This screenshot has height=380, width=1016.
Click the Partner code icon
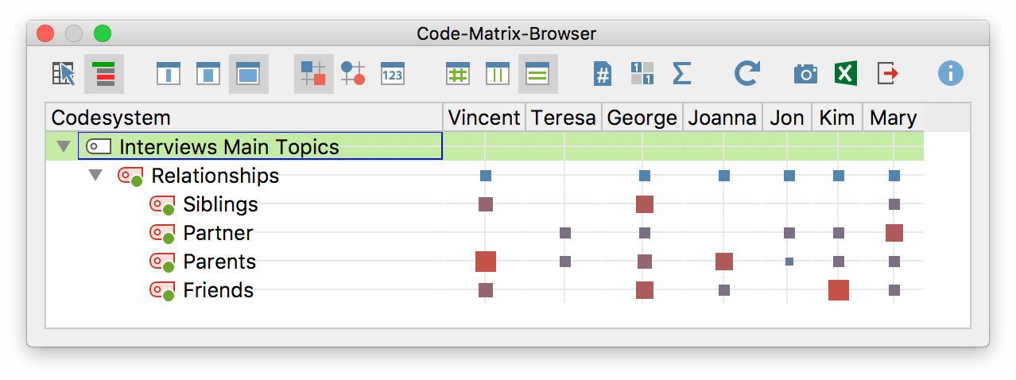point(162,234)
